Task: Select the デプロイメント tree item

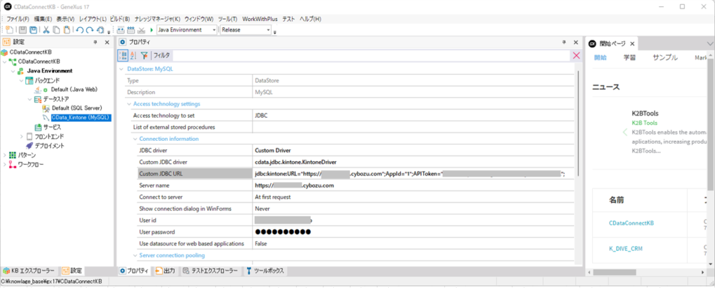Action: tap(50, 146)
